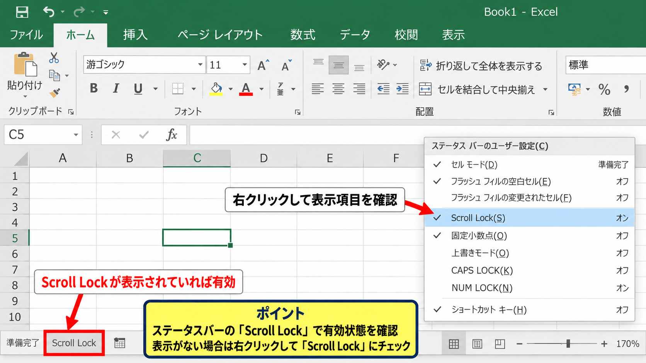The height and width of the screenshot is (363, 646).
Task: Toggle the 固定小数点 status bar item
Action: pyautogui.click(x=529, y=236)
